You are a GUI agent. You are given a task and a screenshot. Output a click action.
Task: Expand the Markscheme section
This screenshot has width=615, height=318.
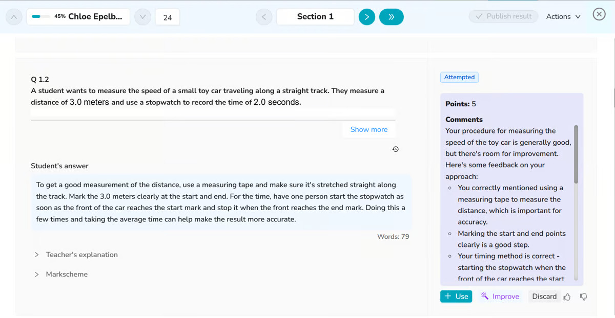tap(66, 274)
